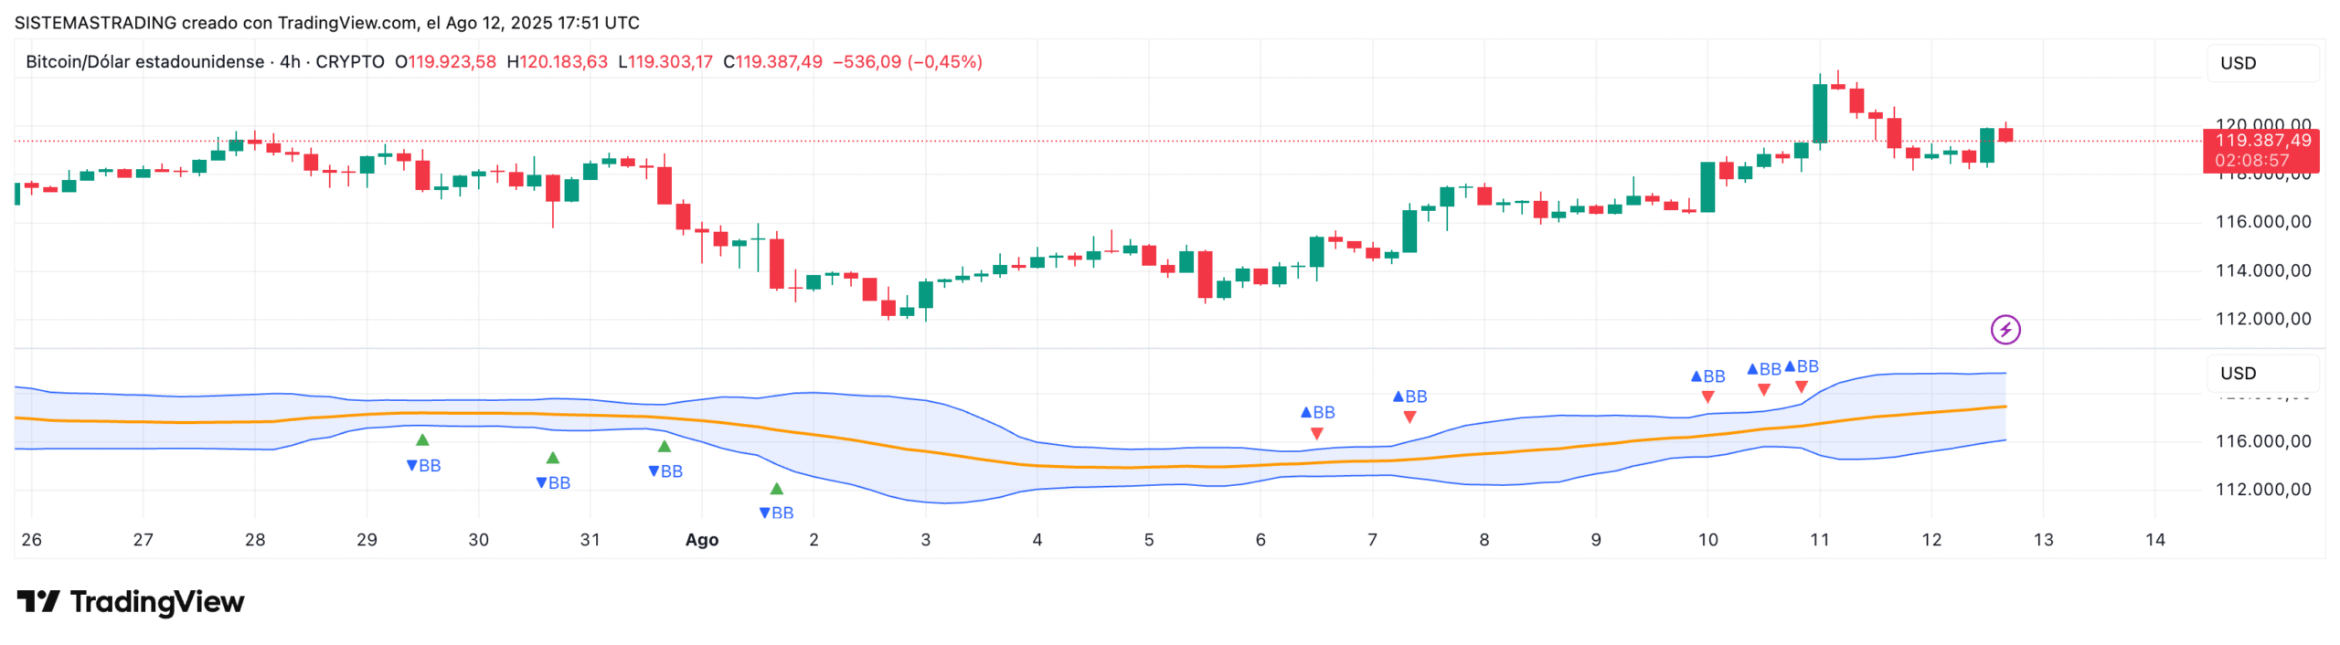
Task: Select the 'Ago' month label on time axis
Action: [701, 539]
